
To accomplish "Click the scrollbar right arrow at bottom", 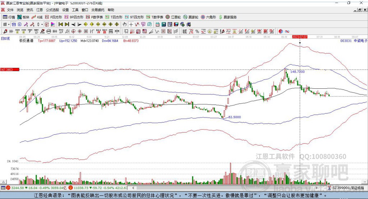I will pos(316,188).
